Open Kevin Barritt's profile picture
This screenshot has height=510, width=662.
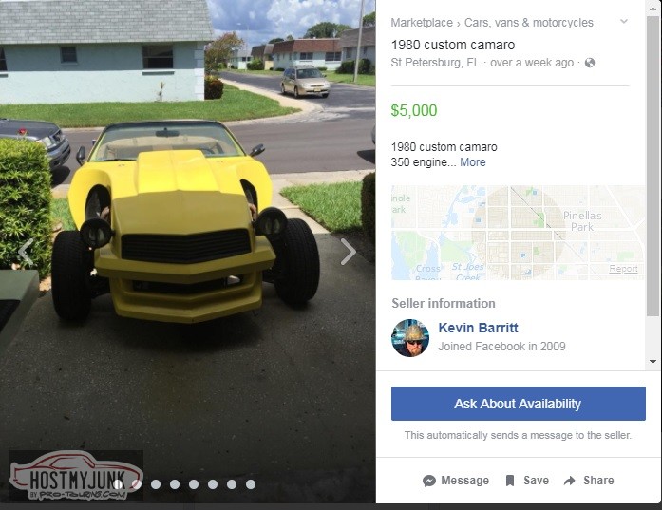click(410, 338)
